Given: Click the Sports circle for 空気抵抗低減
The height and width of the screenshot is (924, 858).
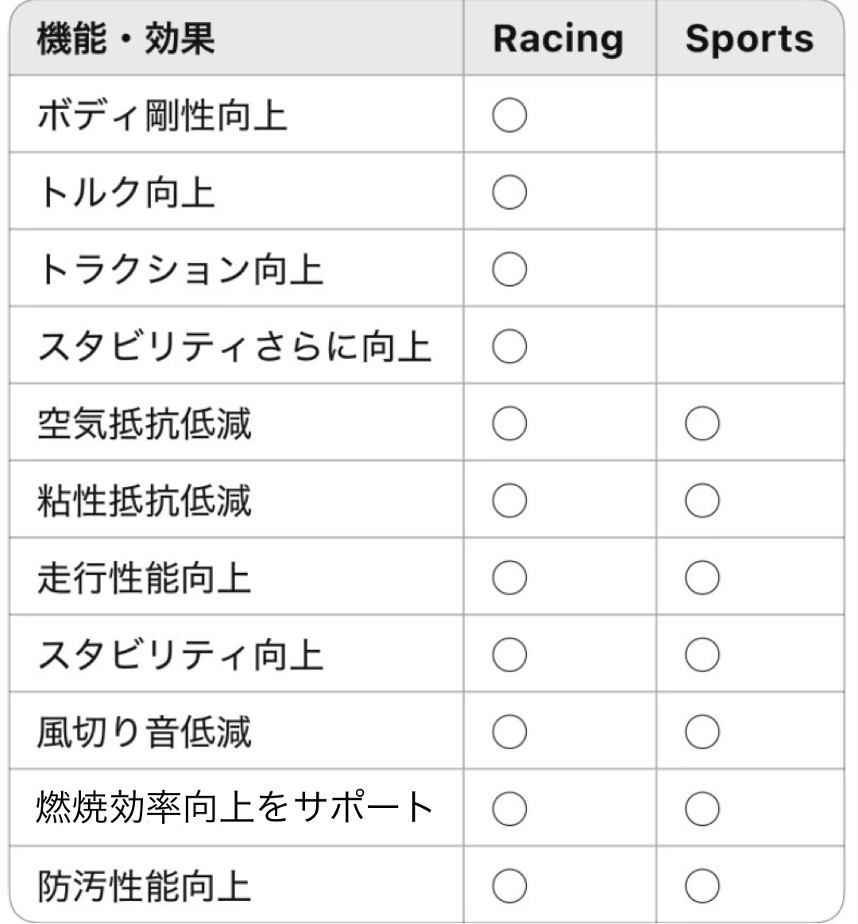Looking at the screenshot, I should tap(702, 423).
